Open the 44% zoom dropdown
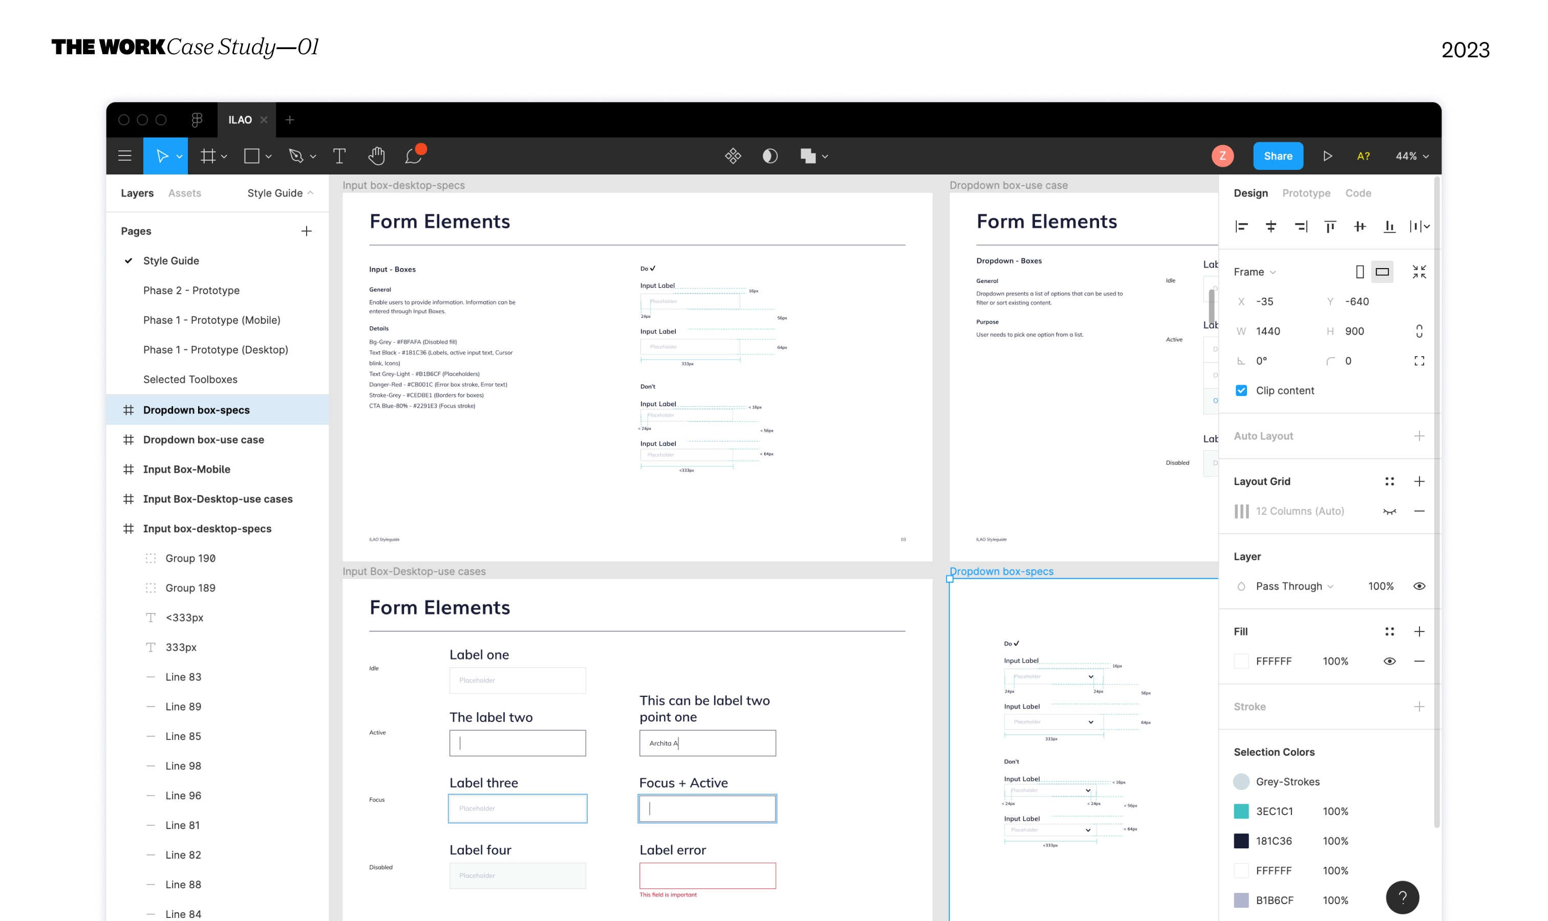Screen dimensions: 1548x921 pyautogui.click(x=1412, y=157)
